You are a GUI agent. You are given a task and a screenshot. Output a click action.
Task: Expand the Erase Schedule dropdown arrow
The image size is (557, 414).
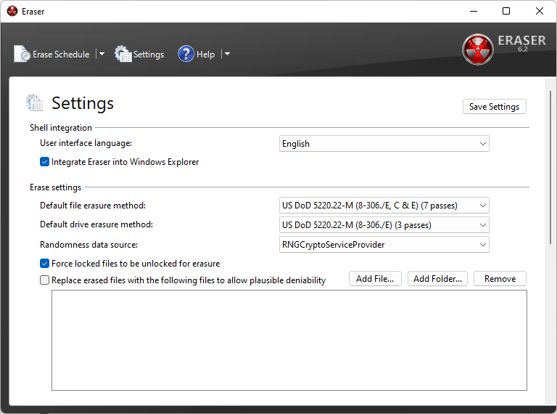102,54
